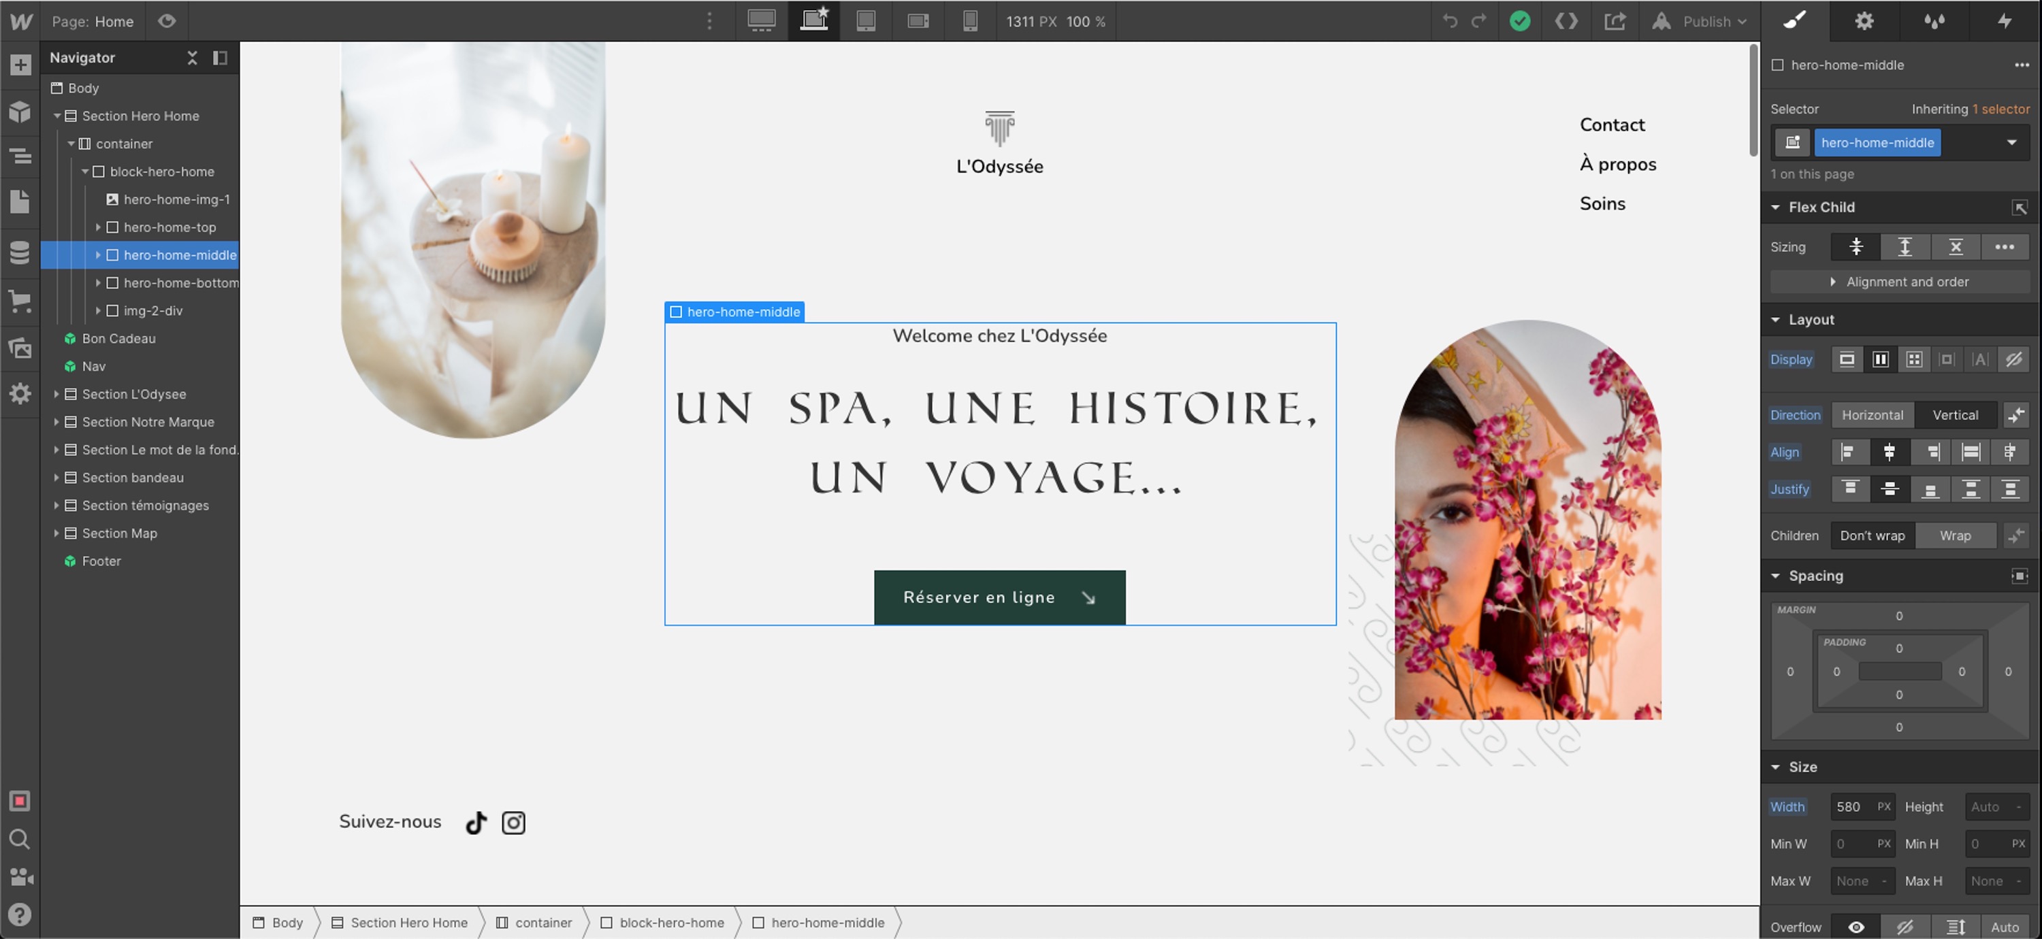The image size is (2042, 939).
Task: Open the Pages panel icon
Action: pyautogui.click(x=20, y=201)
